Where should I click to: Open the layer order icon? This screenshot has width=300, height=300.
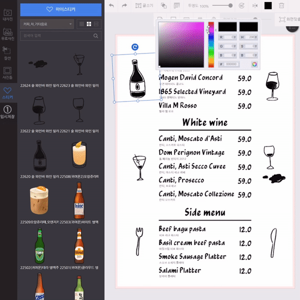pyautogui.click(x=163, y=5)
